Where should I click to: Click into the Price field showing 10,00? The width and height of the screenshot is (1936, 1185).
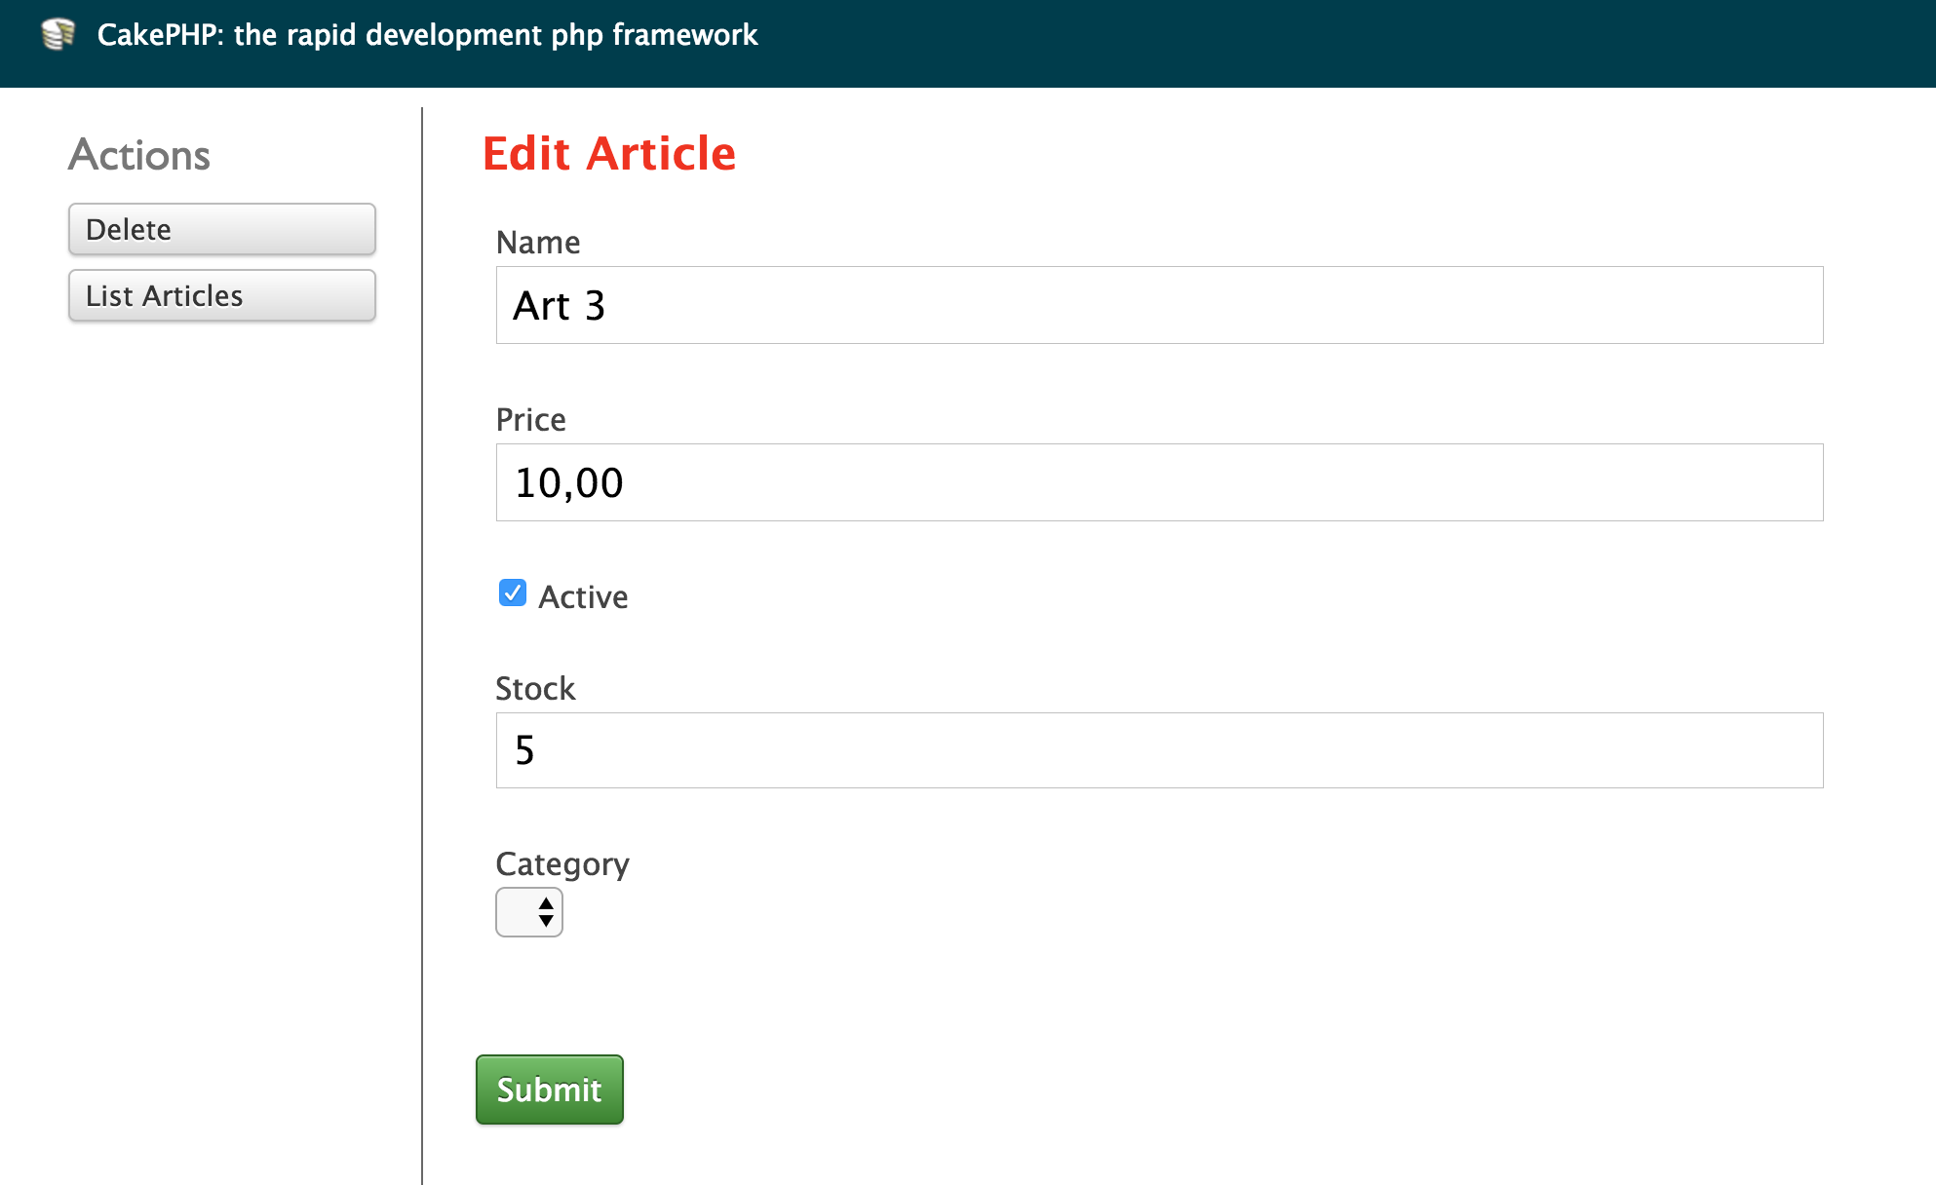(x=1158, y=482)
